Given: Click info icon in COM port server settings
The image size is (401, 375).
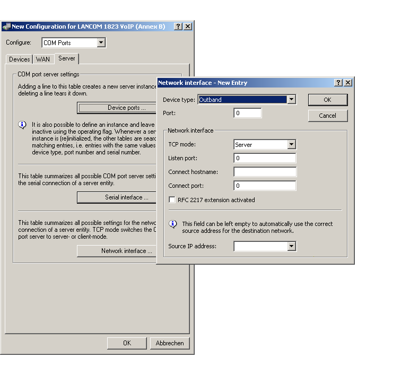Looking at the screenshot, I should click(x=22, y=125).
